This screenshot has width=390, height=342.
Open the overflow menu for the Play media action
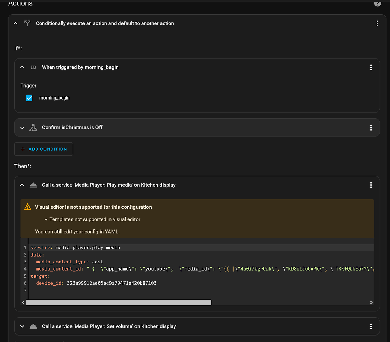371,185
